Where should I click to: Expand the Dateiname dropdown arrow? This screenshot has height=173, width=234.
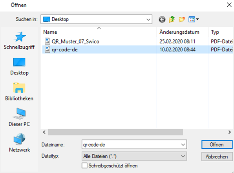183,144
